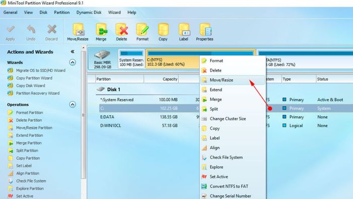This screenshot has width=353, height=199.
Task: Choose Set Label in Operations panel
Action: coord(20,166)
